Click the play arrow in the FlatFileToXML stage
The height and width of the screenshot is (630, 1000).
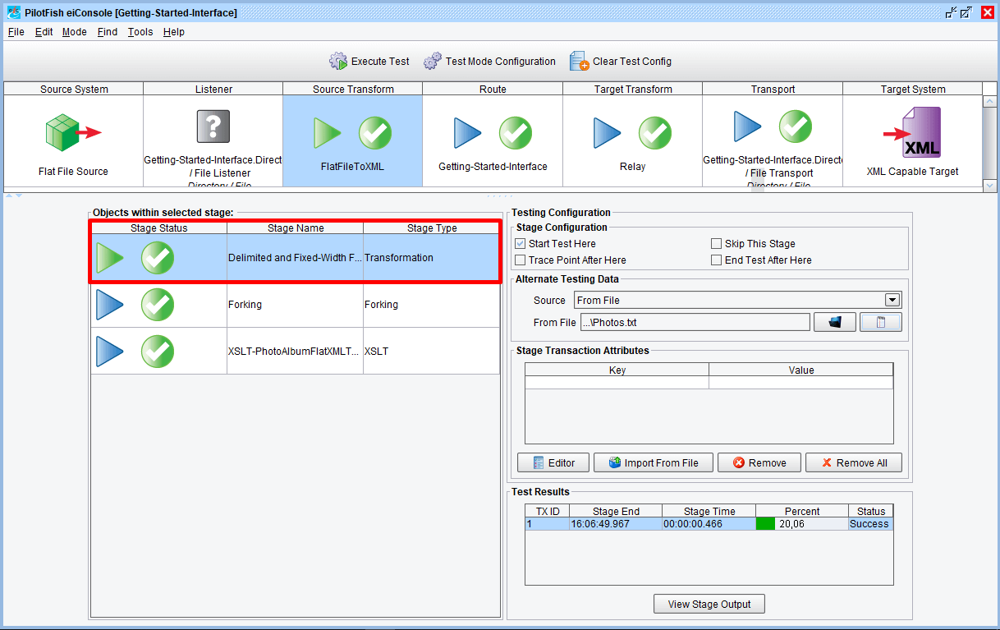click(x=328, y=133)
